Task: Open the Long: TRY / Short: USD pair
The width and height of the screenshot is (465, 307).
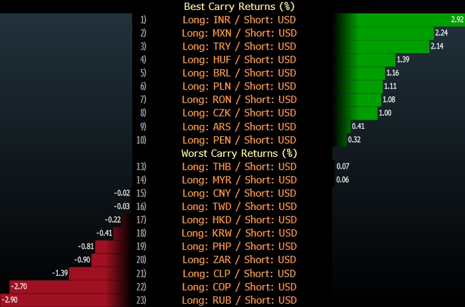Action: pyautogui.click(x=239, y=46)
